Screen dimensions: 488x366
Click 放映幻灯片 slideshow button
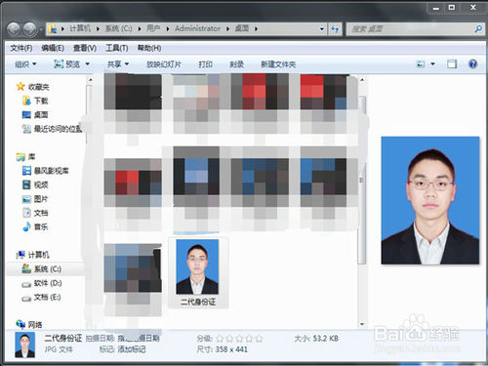(164, 64)
